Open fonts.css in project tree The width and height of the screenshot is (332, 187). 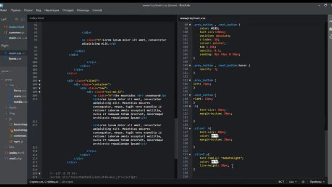(x=20, y=90)
